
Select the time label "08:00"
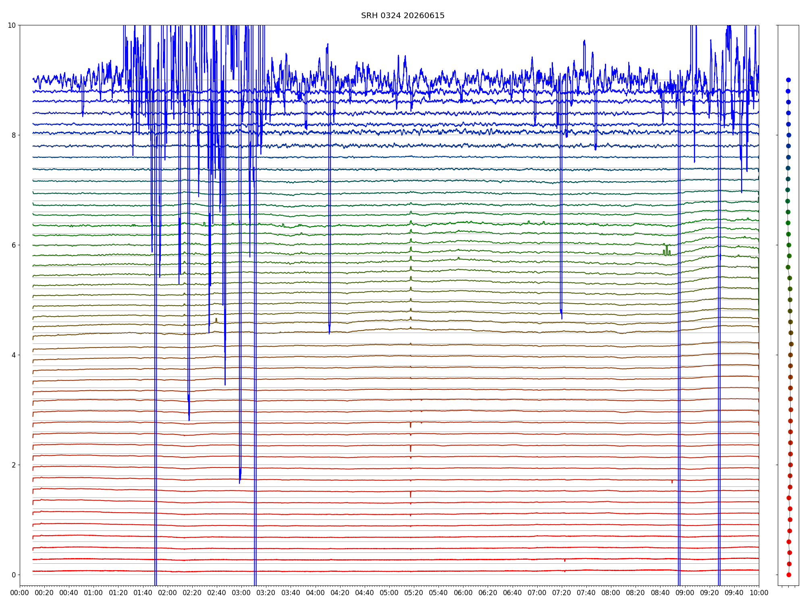point(611,593)
